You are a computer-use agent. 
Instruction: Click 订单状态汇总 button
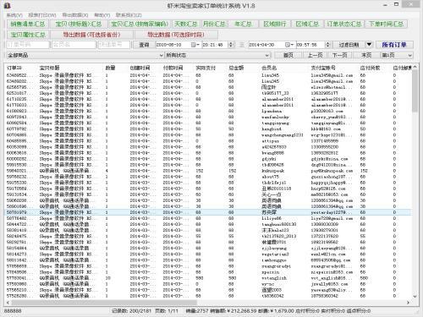(343, 24)
